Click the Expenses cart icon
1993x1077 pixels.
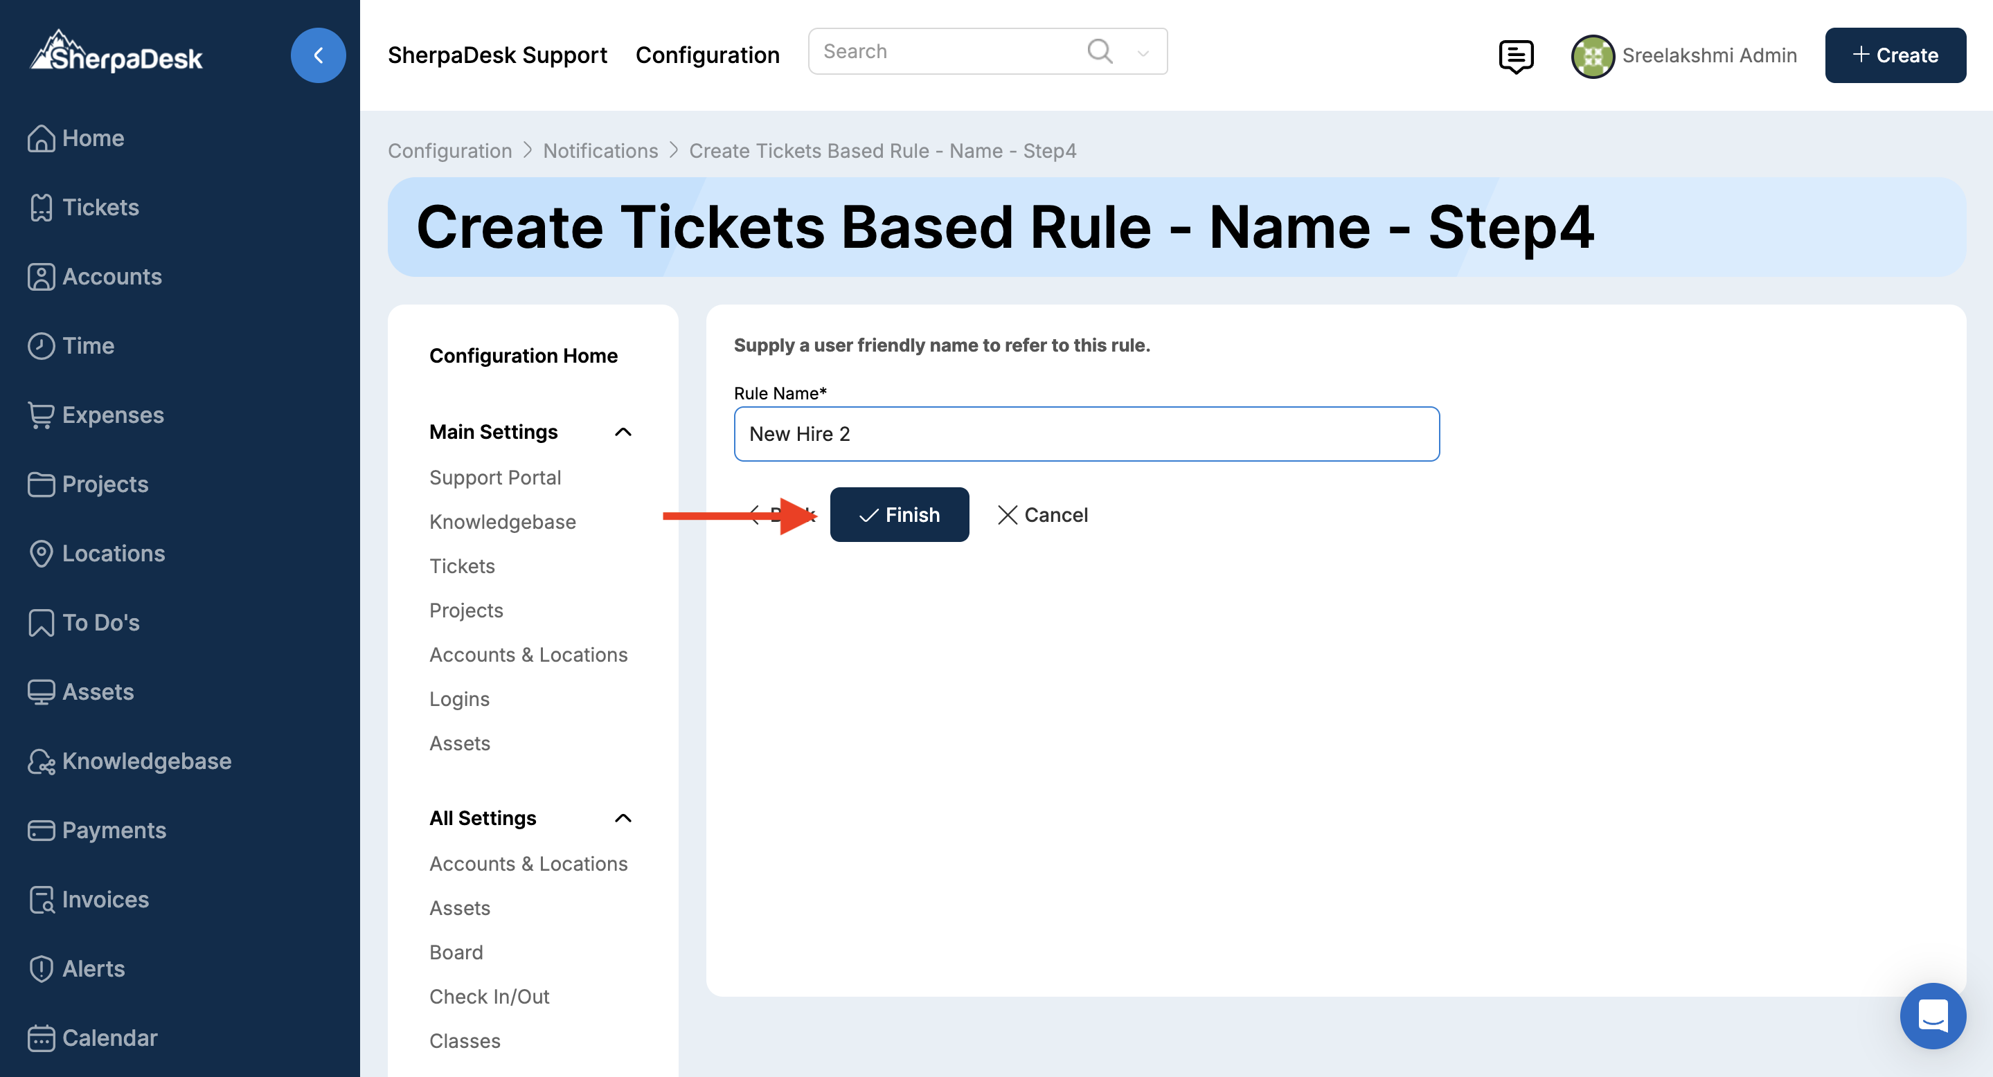(40, 415)
